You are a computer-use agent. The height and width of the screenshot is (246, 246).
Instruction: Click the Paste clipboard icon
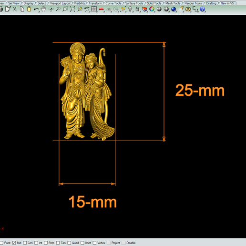point(29,9)
